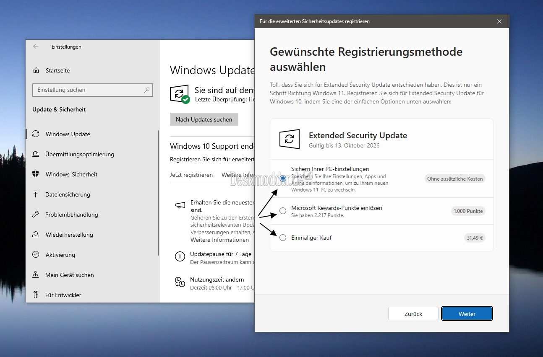
Task: Click the Jetzt registrieren link
Action: (x=191, y=175)
